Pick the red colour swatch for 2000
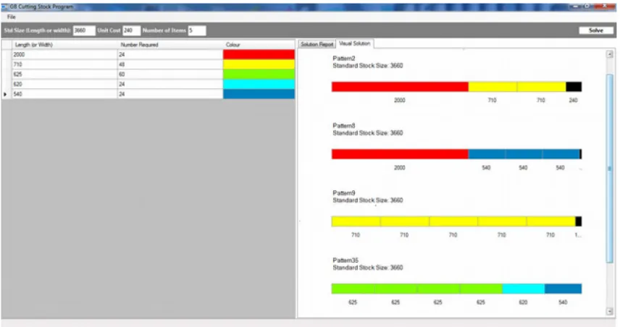This screenshot has height=327, width=620. [259, 54]
